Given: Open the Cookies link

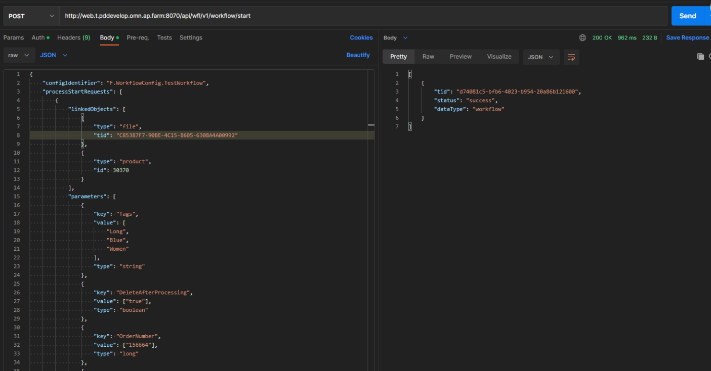Looking at the screenshot, I should pos(361,38).
